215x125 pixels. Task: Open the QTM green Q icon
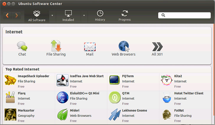115,97
